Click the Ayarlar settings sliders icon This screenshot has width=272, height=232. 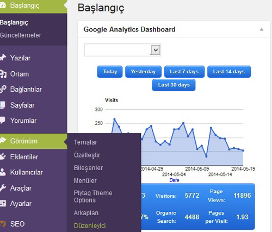(x=3, y=203)
